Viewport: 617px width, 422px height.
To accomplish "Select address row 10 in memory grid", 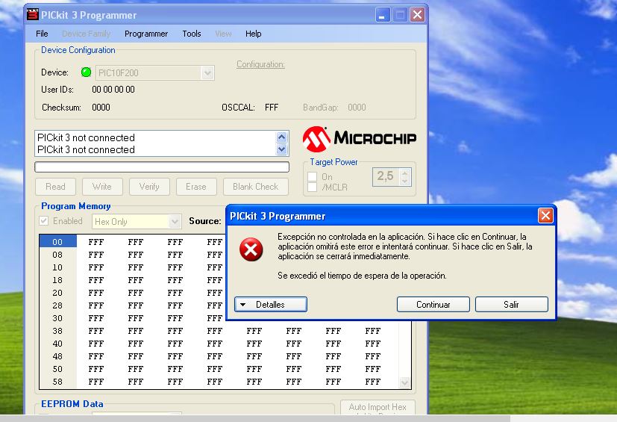I will (58, 267).
